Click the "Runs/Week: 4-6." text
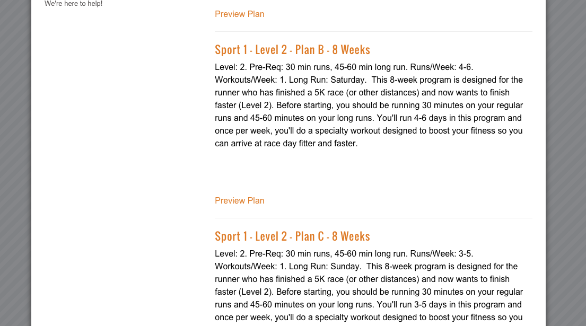Screen dimensions: 586x326 pos(442,67)
